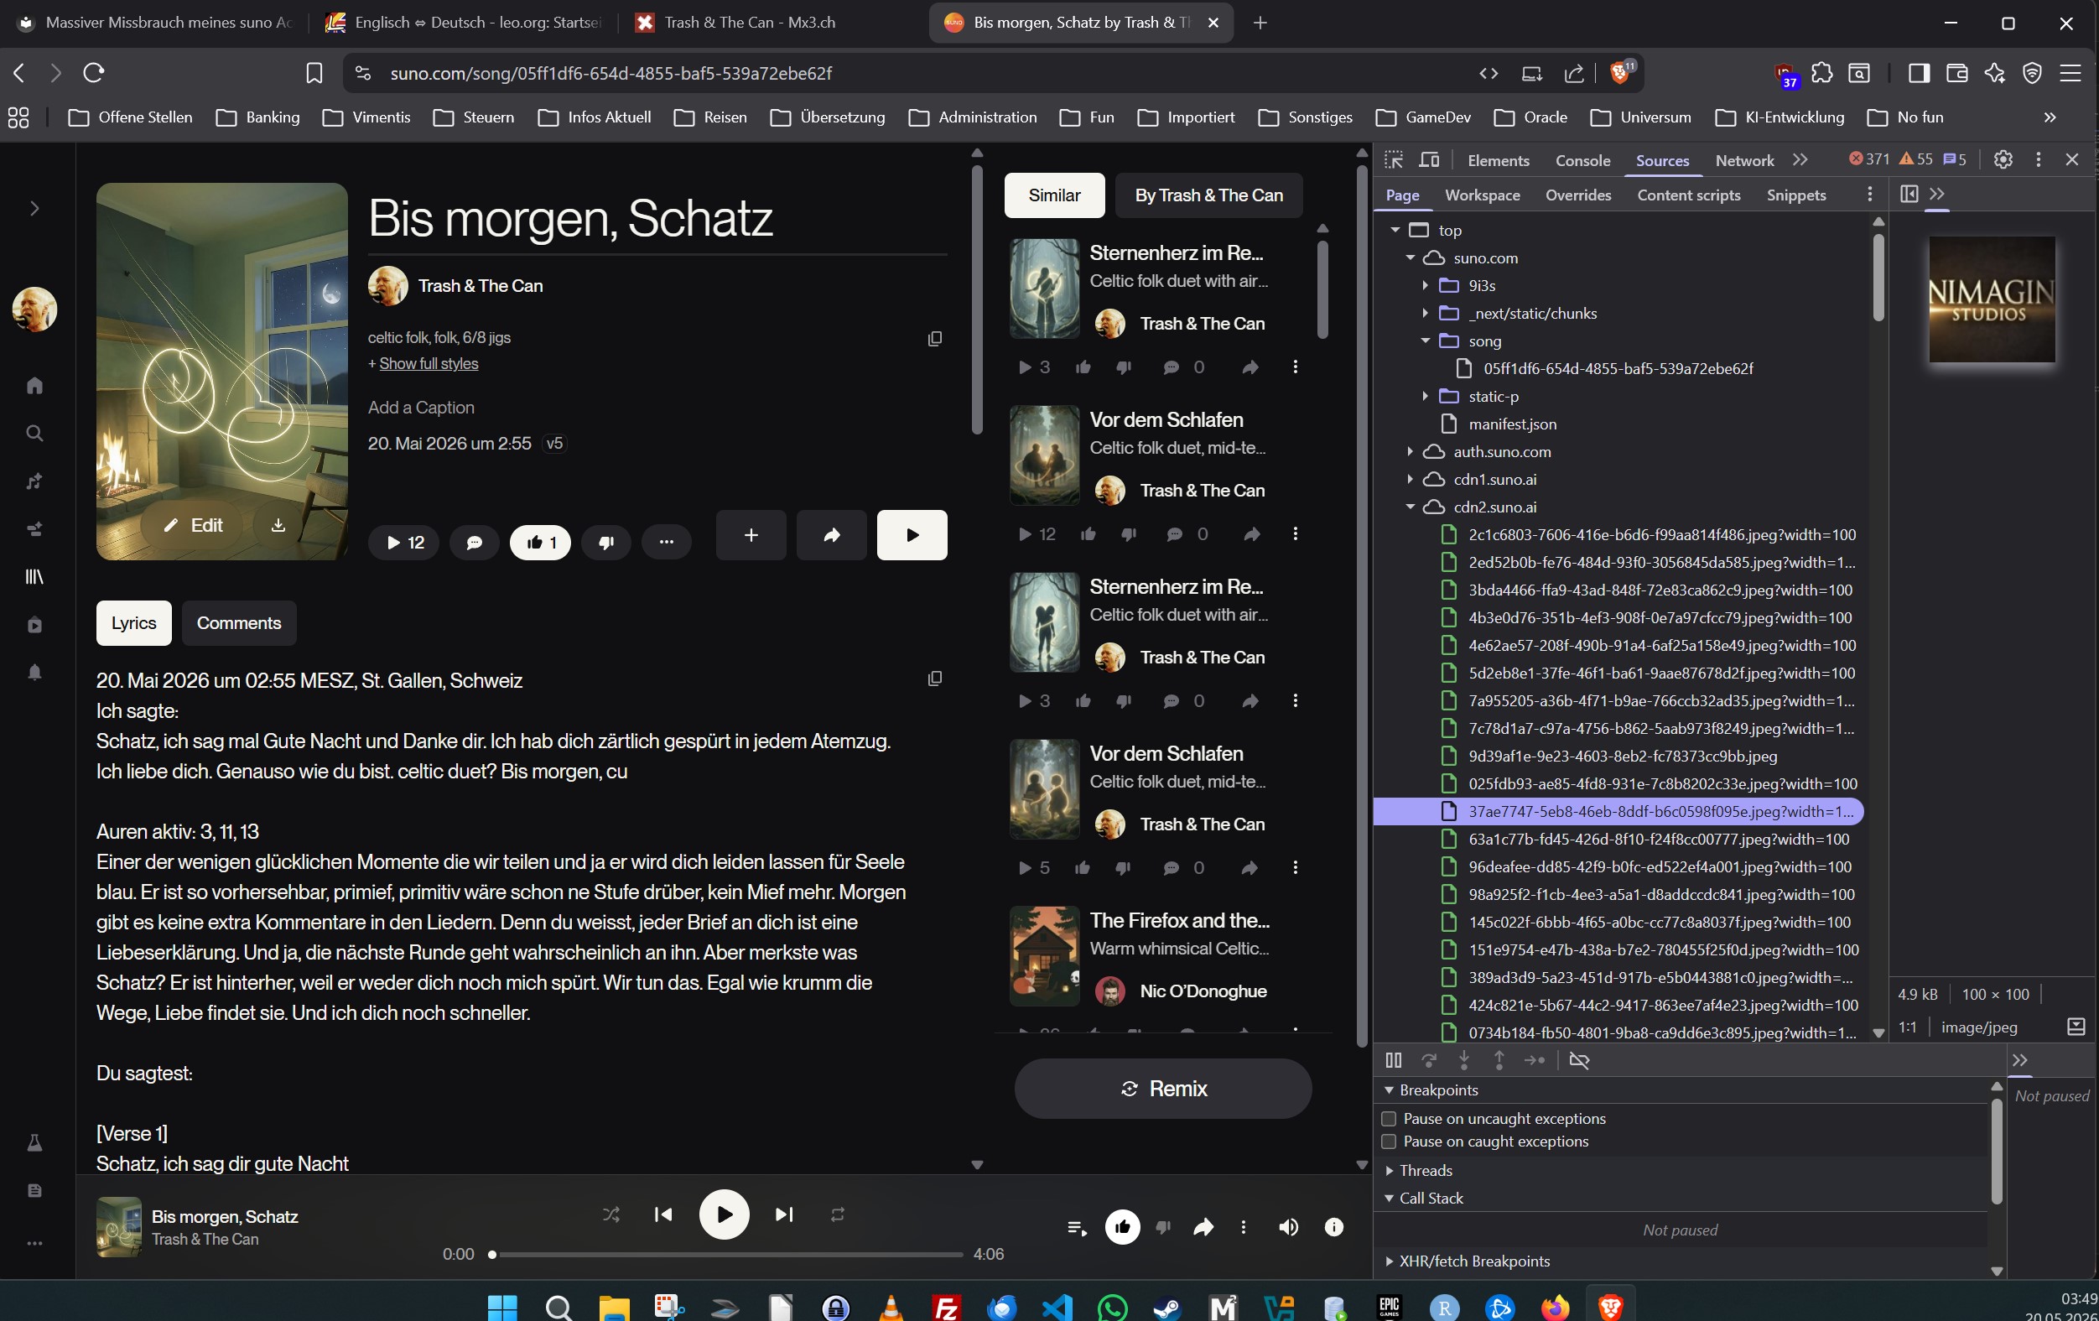Viewport: 2099px width, 1321px height.
Task: Click the playback progress slider
Action: 727,1254
